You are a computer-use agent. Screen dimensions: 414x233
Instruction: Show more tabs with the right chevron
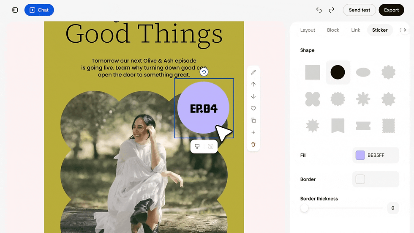click(405, 30)
